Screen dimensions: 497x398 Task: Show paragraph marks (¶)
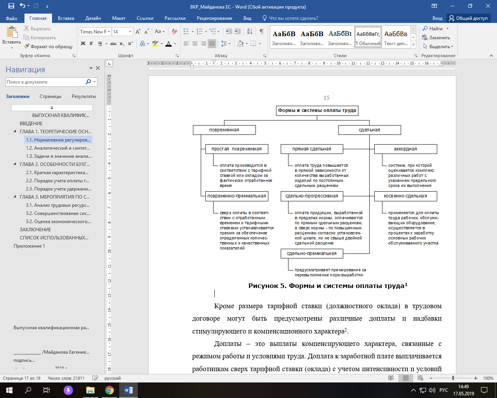(x=262, y=32)
